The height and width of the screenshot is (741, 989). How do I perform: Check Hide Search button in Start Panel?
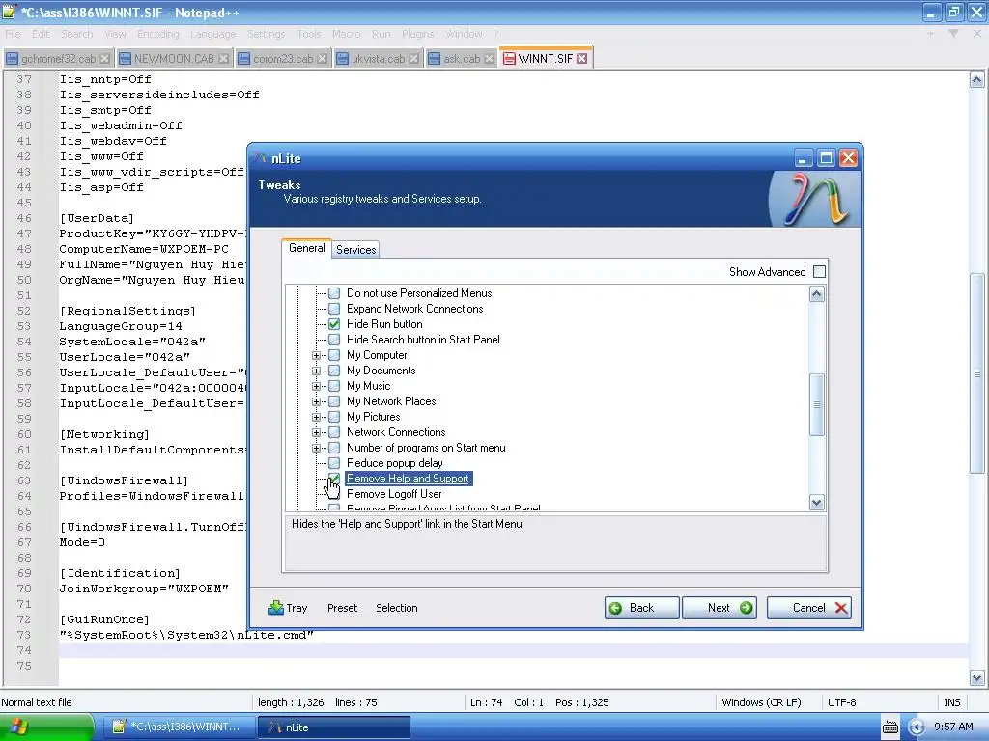tap(334, 340)
